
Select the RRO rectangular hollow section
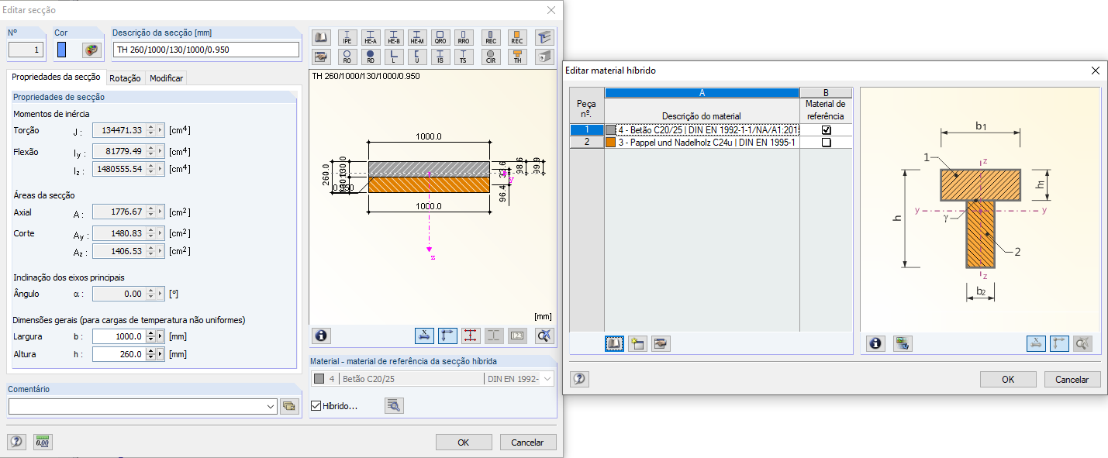(x=464, y=37)
